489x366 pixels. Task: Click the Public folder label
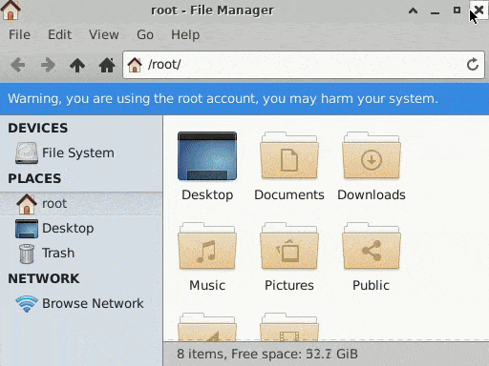[371, 285]
